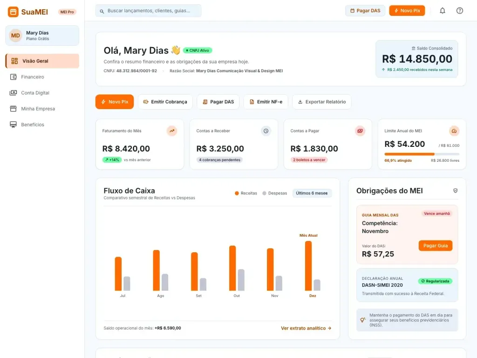Image resolution: width=477 pixels, height=358 pixels.
Task: Click the R$ 26.800 livres text
Action: (445, 160)
